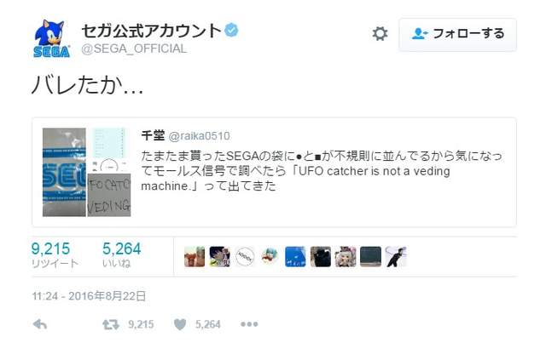Open the first liker avatar
This screenshot has width=546, height=354.
coord(195,257)
